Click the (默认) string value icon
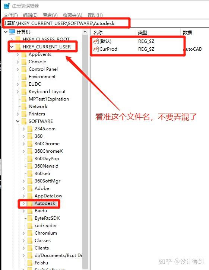Viewport: 209px width, 270px height. (x=95, y=41)
